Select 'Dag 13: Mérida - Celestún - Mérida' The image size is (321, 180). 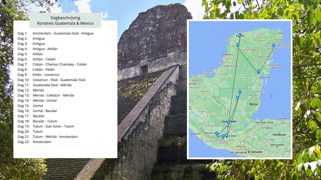[x=46, y=95]
